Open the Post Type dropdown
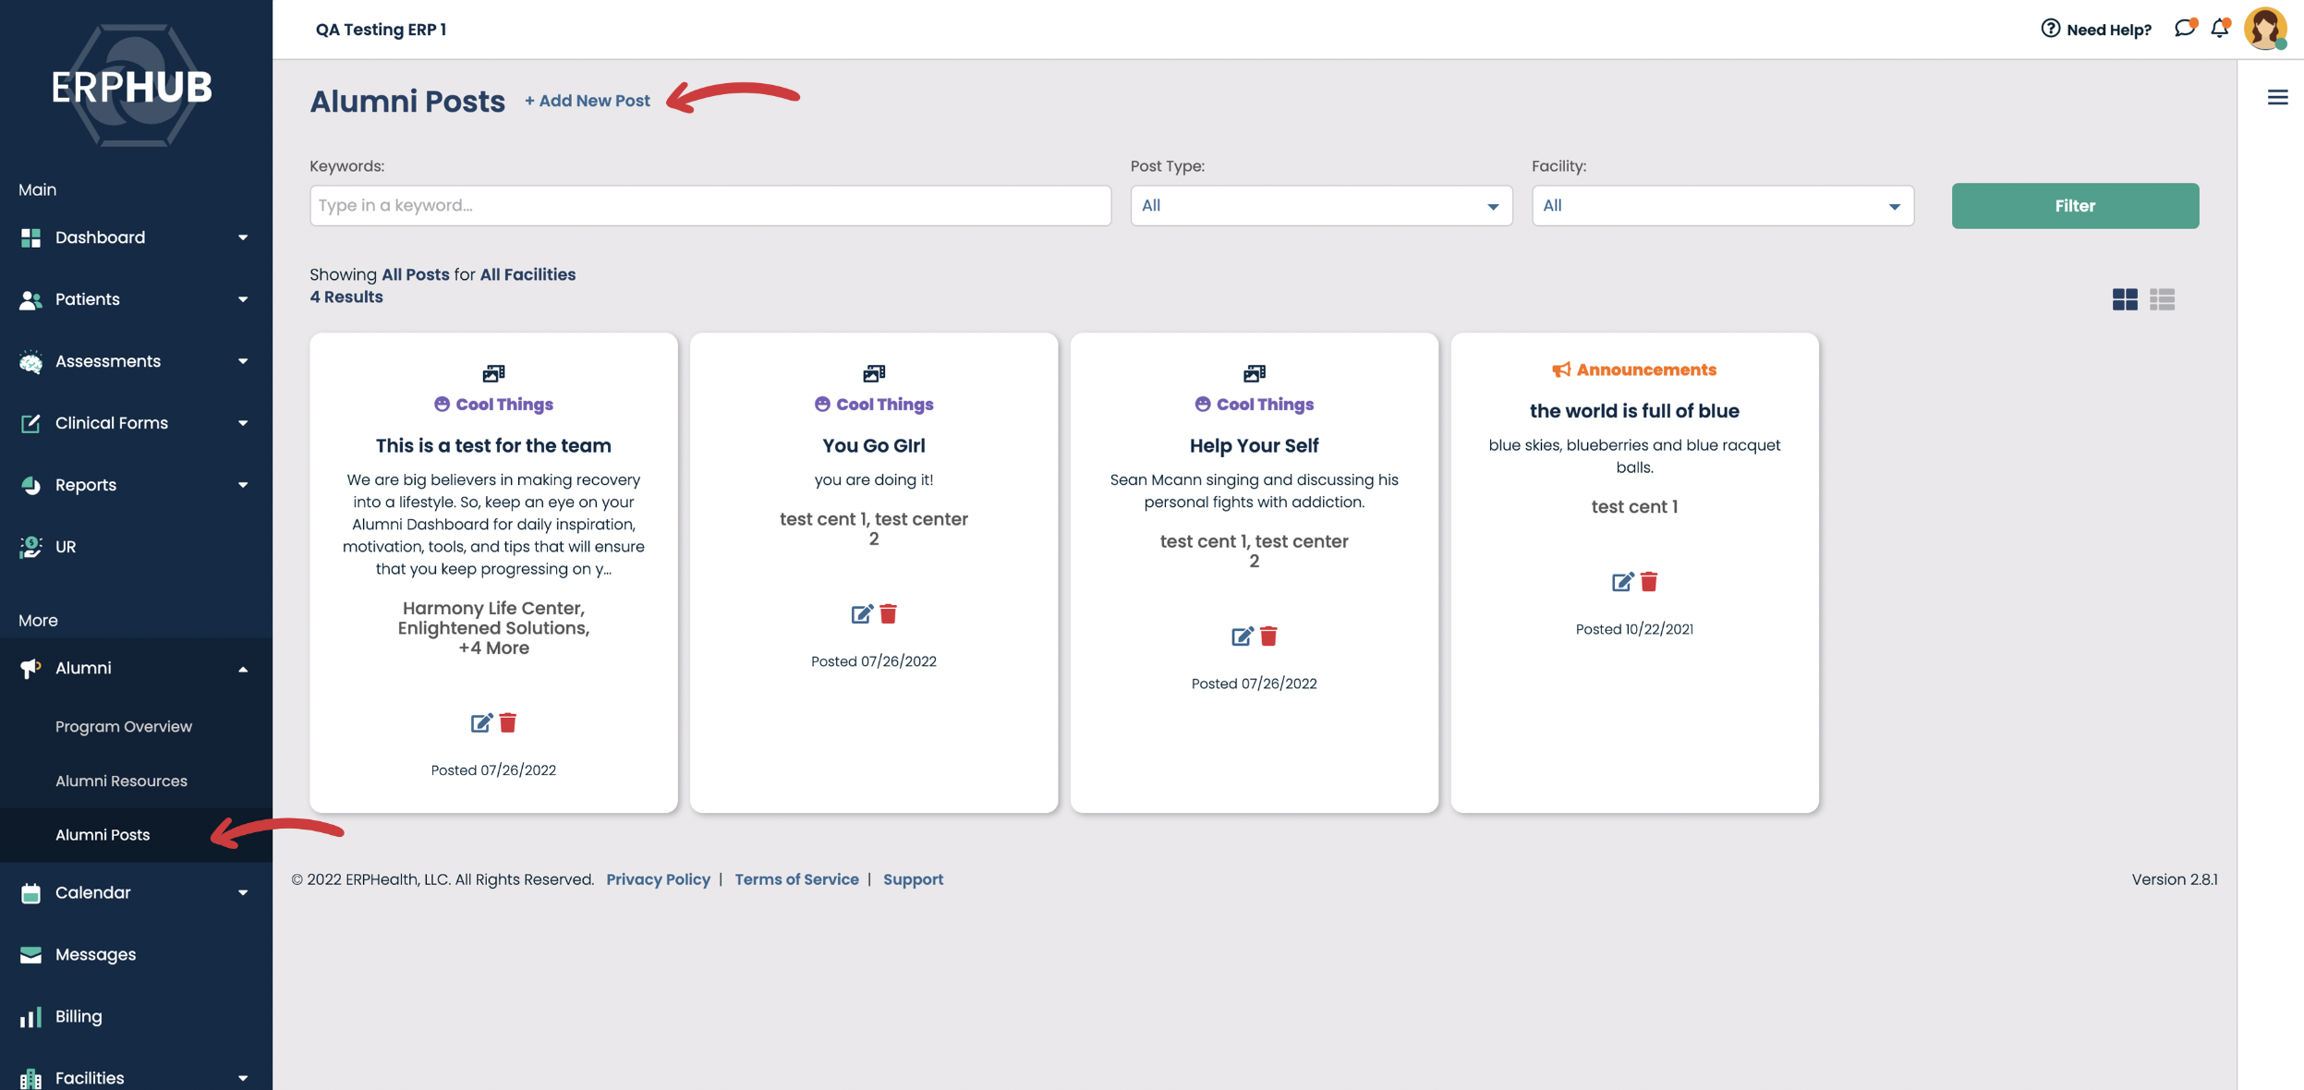 [1320, 206]
